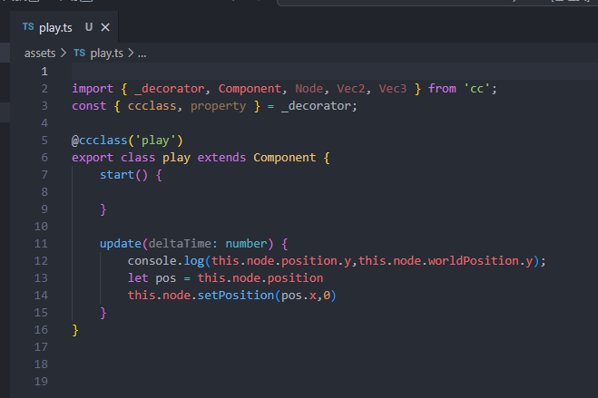Click the TS file icon on the tab
Screen dimensions: 598x398
(x=28, y=26)
